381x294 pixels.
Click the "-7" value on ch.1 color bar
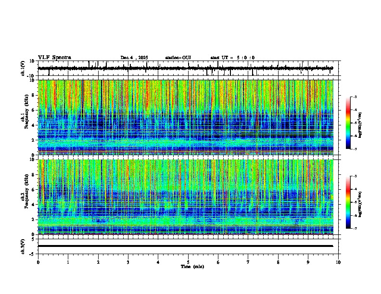[355, 149]
